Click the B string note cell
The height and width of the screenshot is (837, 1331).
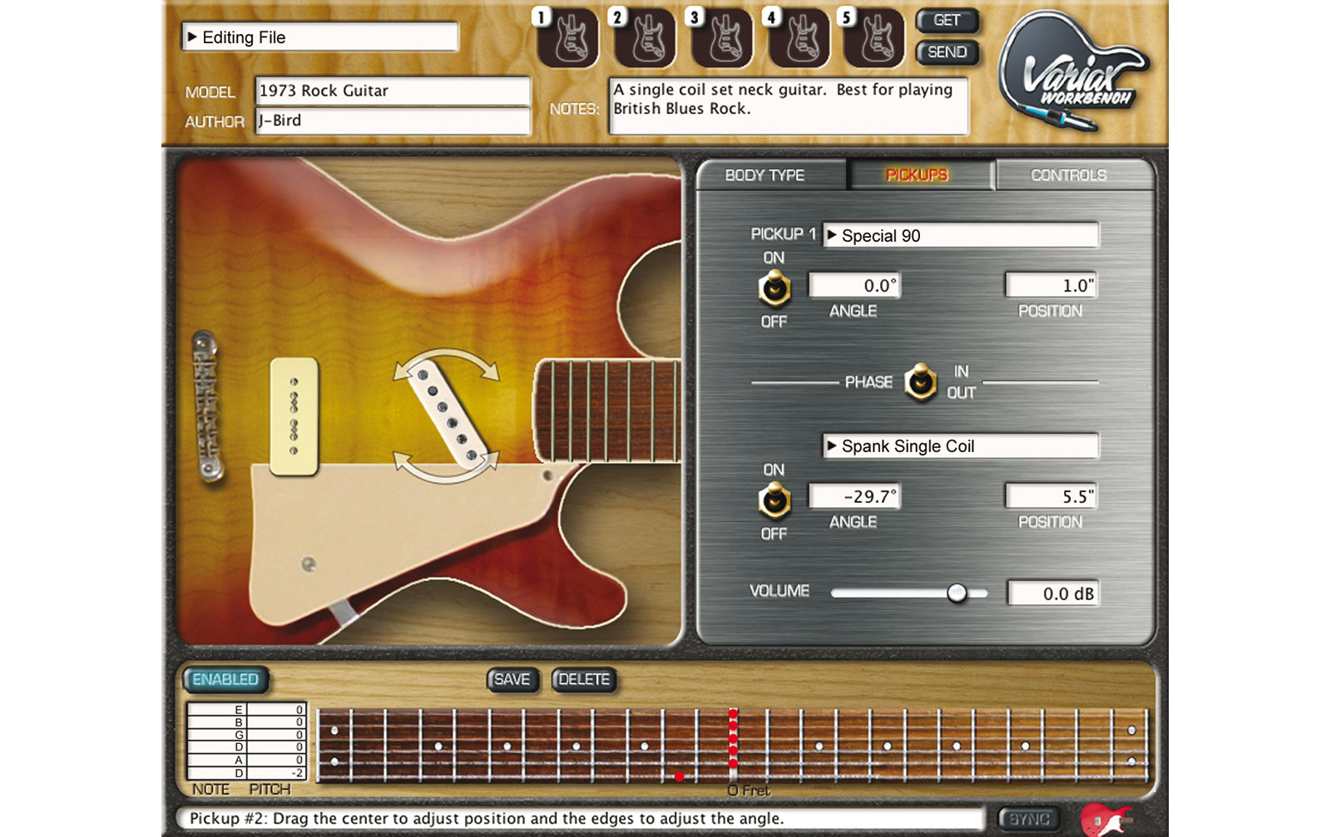click(217, 722)
